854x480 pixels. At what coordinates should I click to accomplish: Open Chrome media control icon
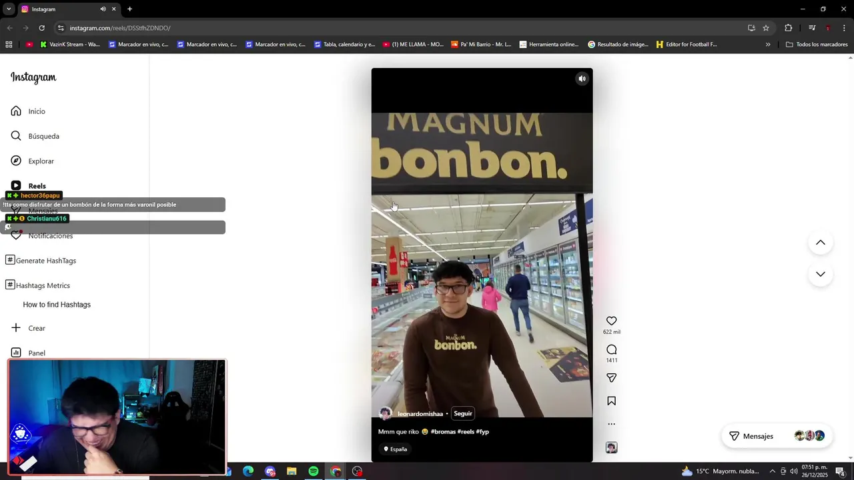(812, 28)
